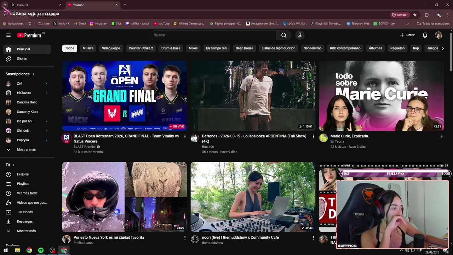
Task: Click the Instalar app button
Action: click(400, 15)
